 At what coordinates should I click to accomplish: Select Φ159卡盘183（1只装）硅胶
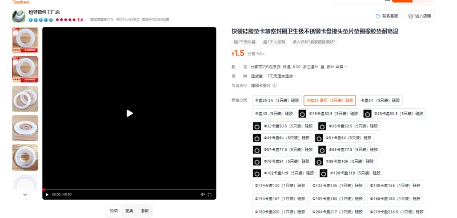[337, 199]
